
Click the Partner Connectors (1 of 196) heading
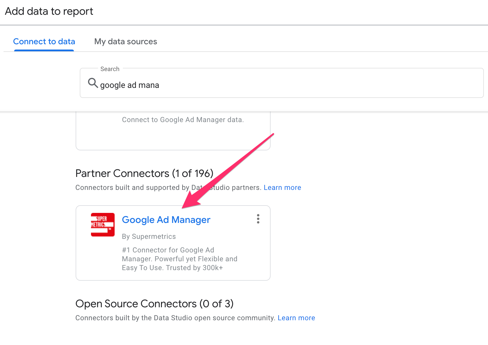click(x=144, y=173)
